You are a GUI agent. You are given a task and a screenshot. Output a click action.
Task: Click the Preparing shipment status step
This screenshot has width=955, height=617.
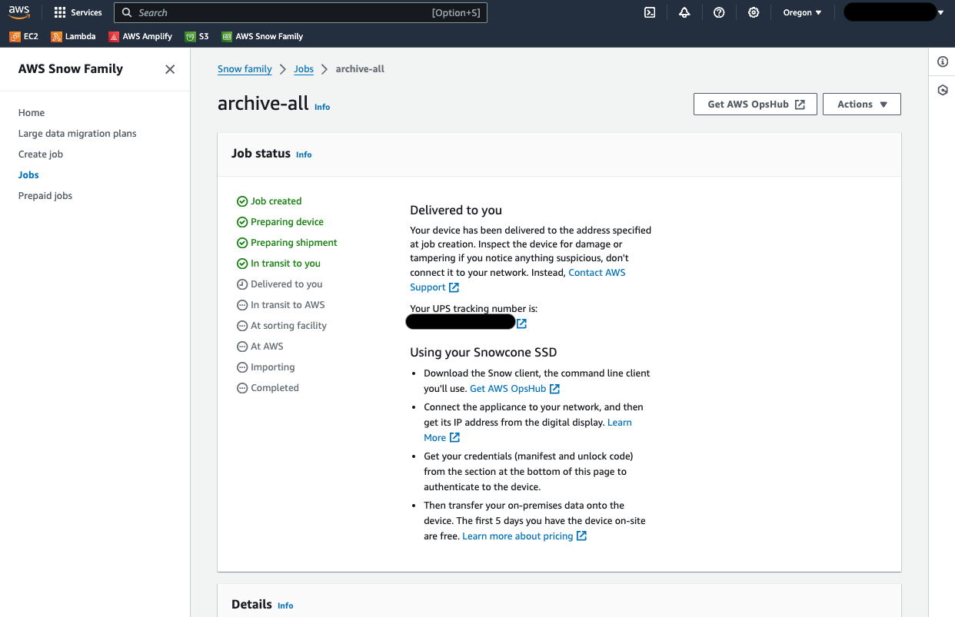(x=287, y=243)
